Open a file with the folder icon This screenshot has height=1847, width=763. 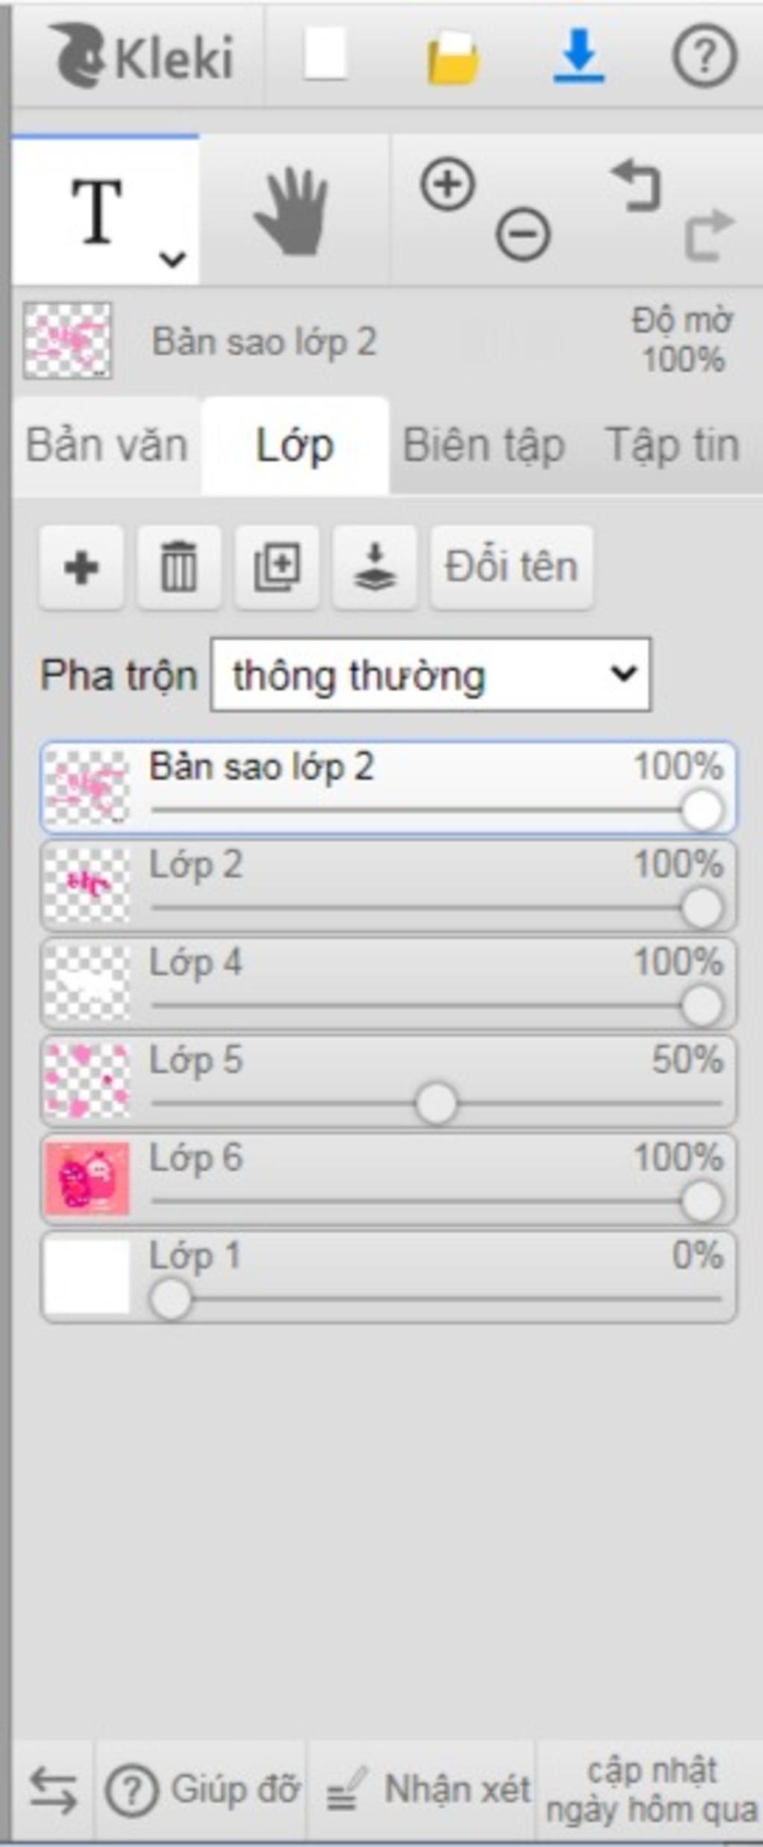pyautogui.click(x=452, y=57)
